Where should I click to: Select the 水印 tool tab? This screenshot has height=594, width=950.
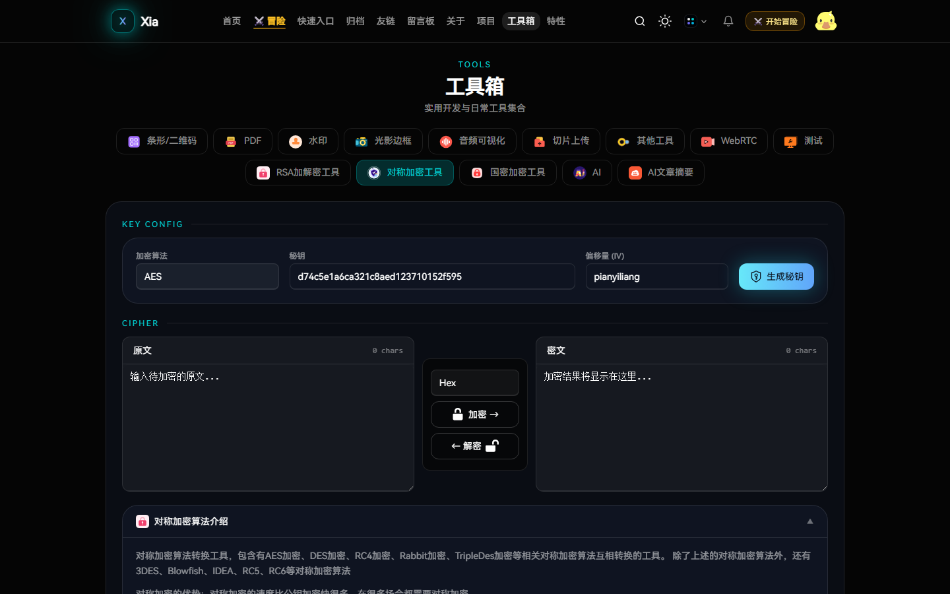(x=308, y=141)
